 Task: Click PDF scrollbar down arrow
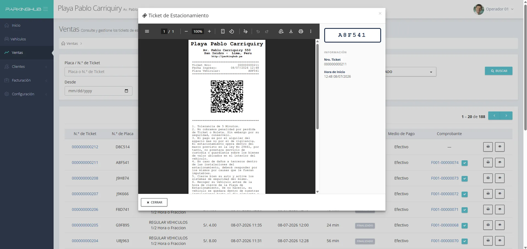point(317,192)
